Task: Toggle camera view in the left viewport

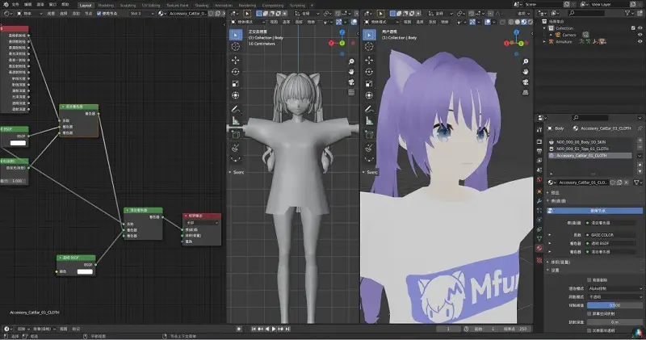Action: pyautogui.click(x=351, y=82)
